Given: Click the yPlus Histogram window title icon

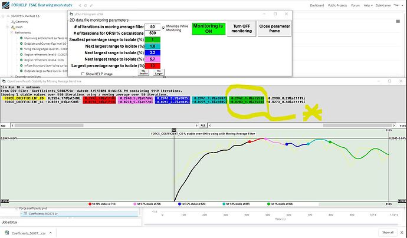Looking at the screenshot, I should tap(71, 14).
